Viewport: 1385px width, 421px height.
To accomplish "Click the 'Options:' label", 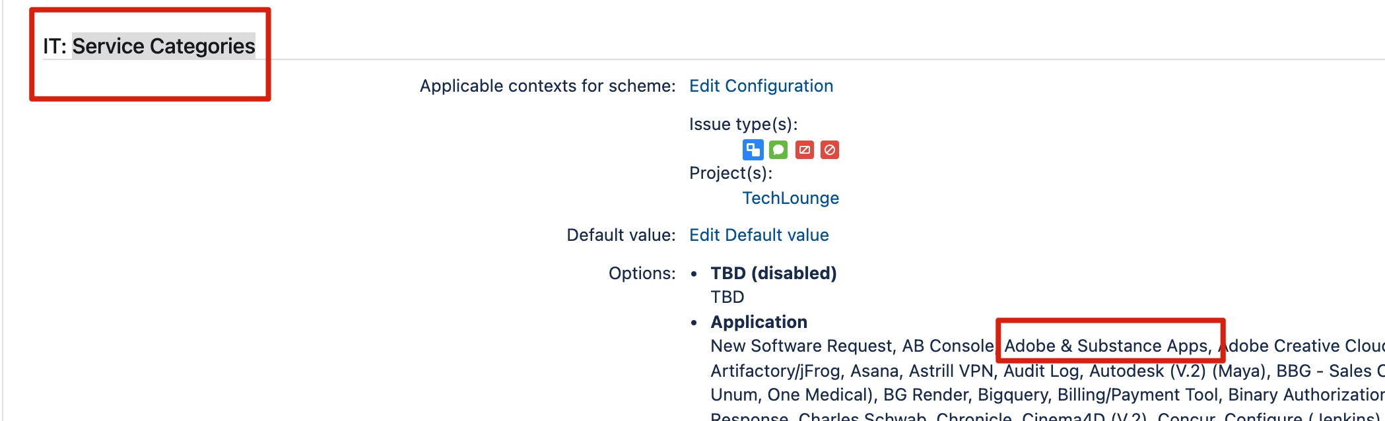I will (x=642, y=273).
